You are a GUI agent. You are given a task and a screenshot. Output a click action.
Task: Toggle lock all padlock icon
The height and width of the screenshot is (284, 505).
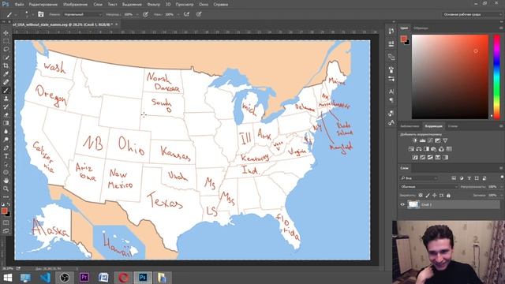pyautogui.click(x=448, y=196)
